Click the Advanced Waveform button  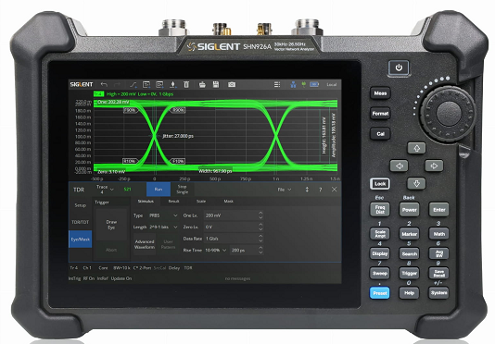[145, 244]
